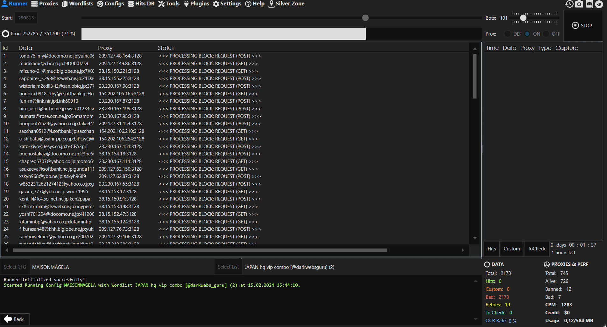Screen dimensions: 607x327
Task: Click the Select CFG button
Action: coord(15,267)
